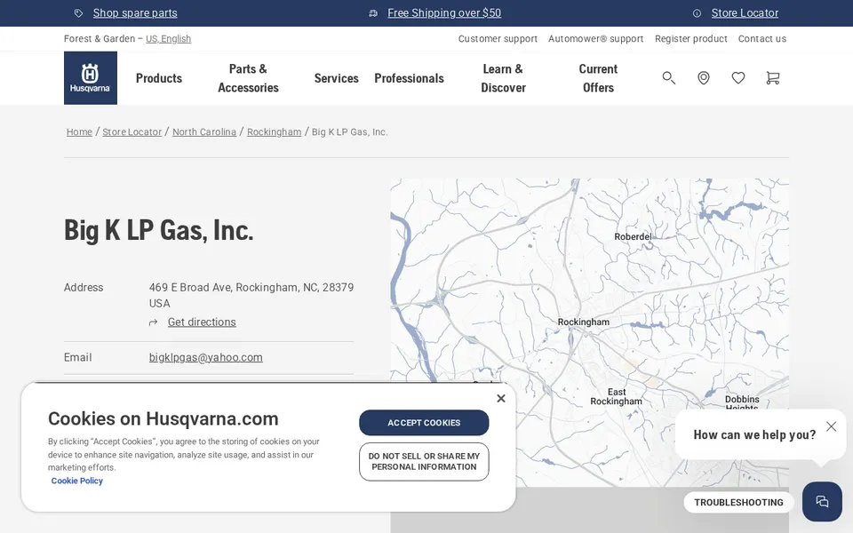Open Contact us link
The image size is (853, 533).
tap(762, 38)
